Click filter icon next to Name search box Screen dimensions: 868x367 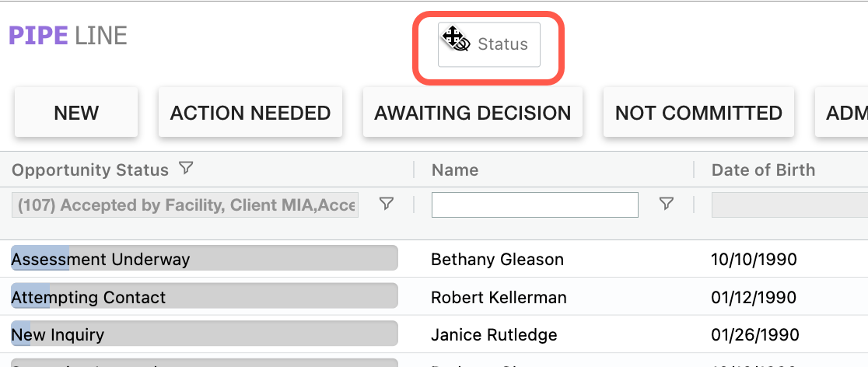tap(666, 204)
